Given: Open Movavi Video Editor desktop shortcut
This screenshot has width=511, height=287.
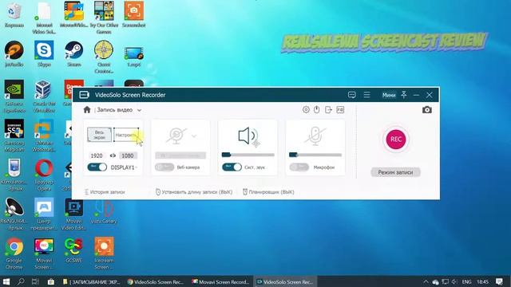Looking at the screenshot, I should pyautogui.click(x=73, y=214).
